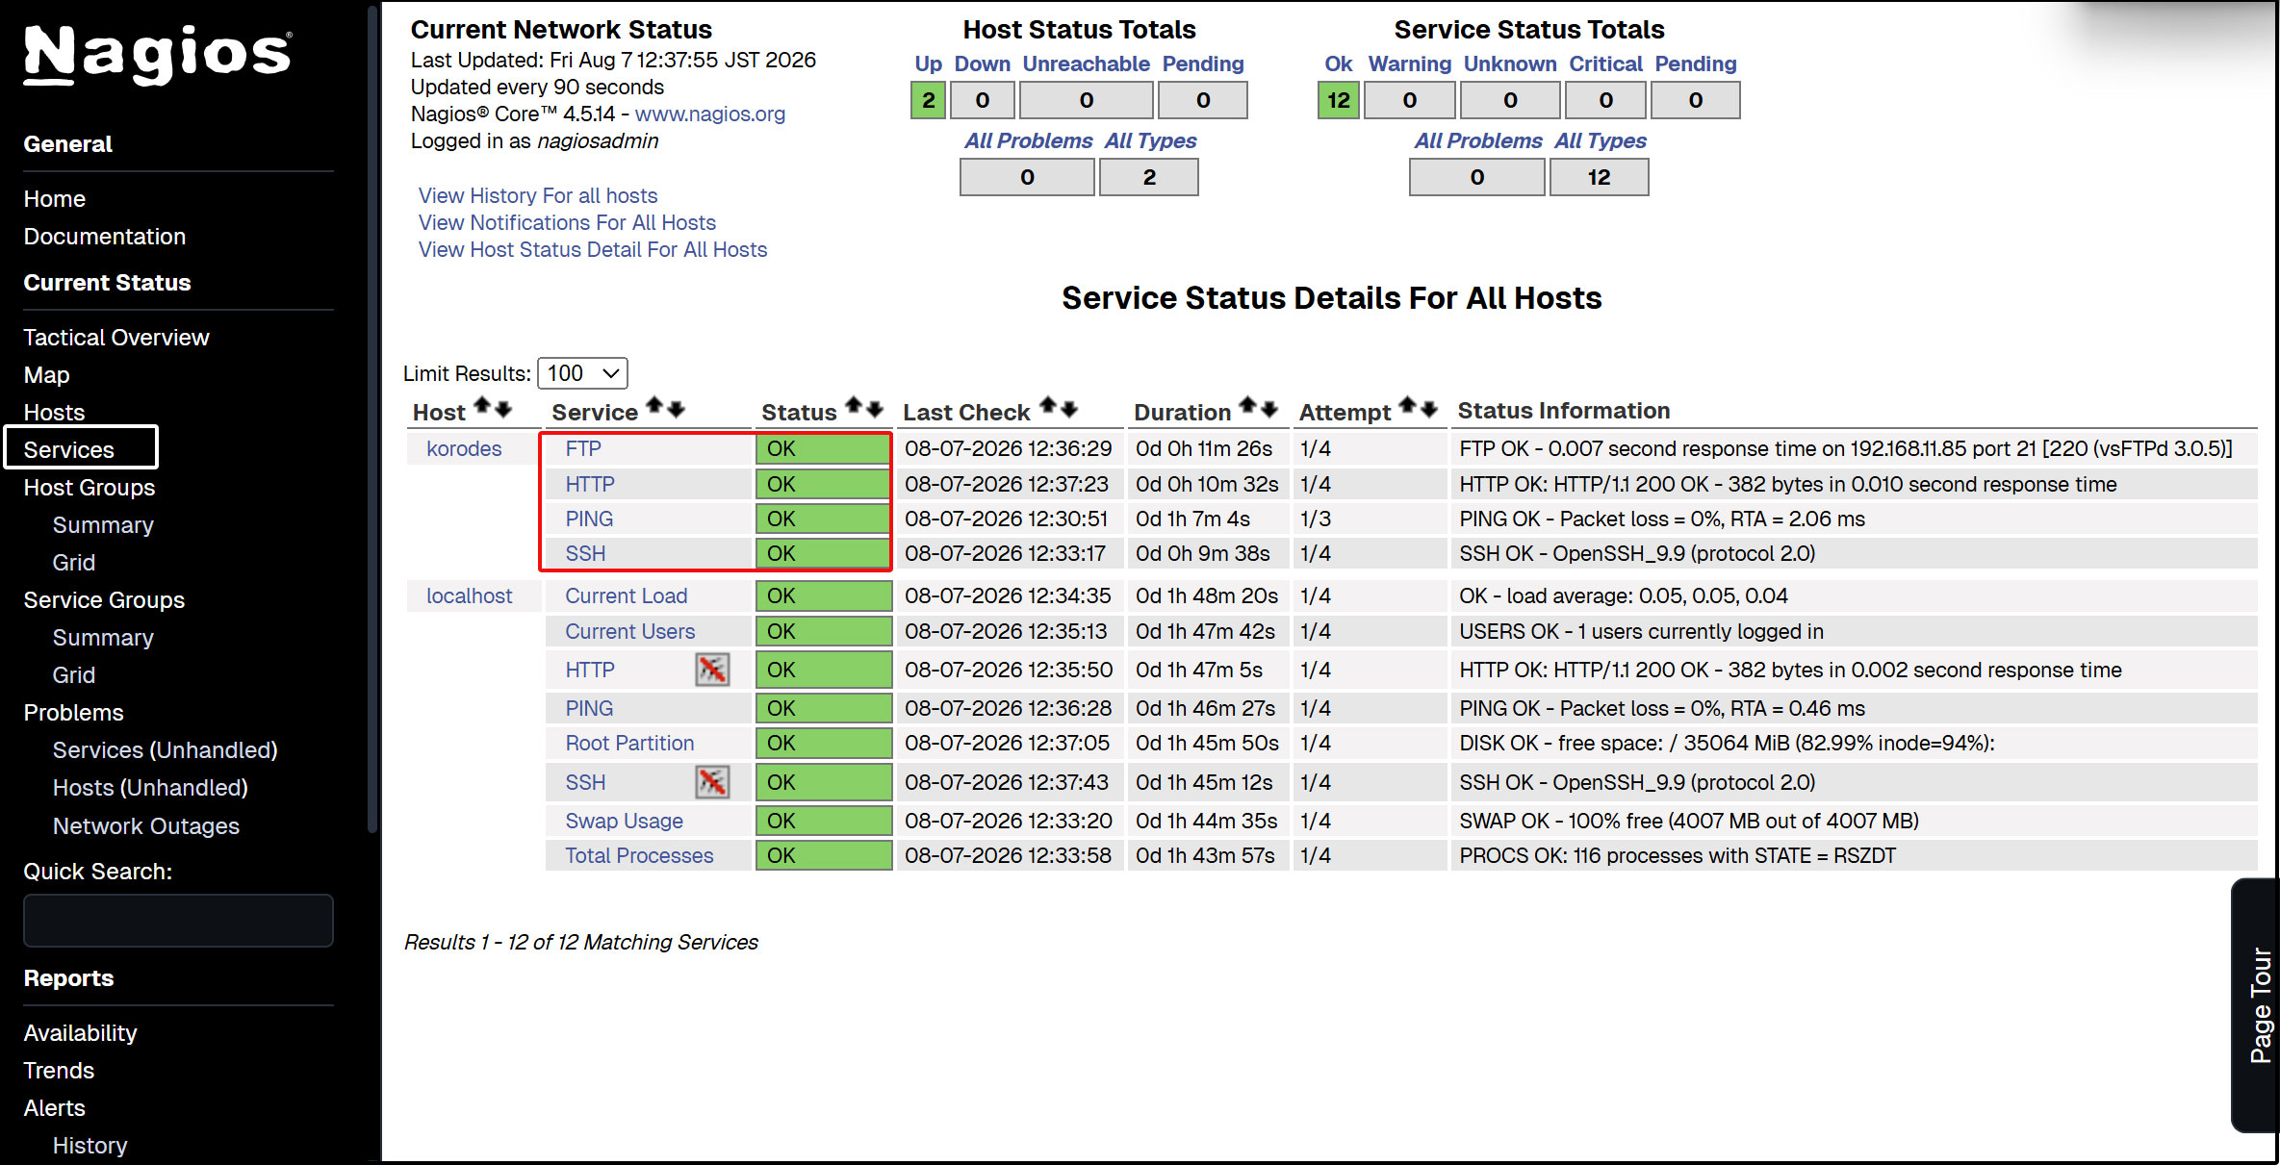The width and height of the screenshot is (2280, 1165).
Task: Open the Current Users service link
Action: coord(630,631)
